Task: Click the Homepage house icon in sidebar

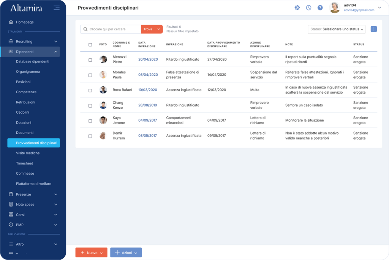Action: pos(11,22)
